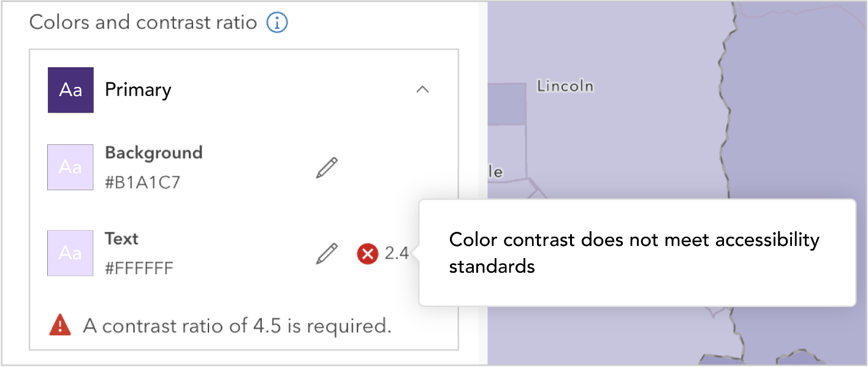The height and width of the screenshot is (367, 868).
Task: Click the red warning triangle icon
Action: tap(59, 325)
